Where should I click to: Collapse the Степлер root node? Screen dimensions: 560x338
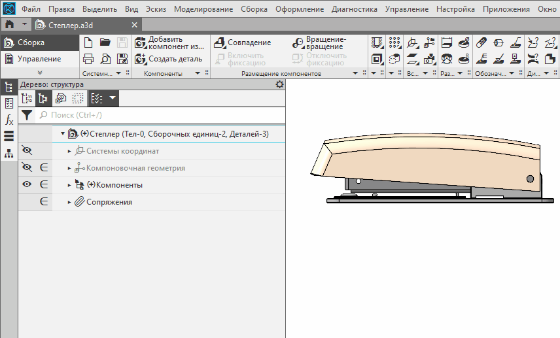point(63,134)
